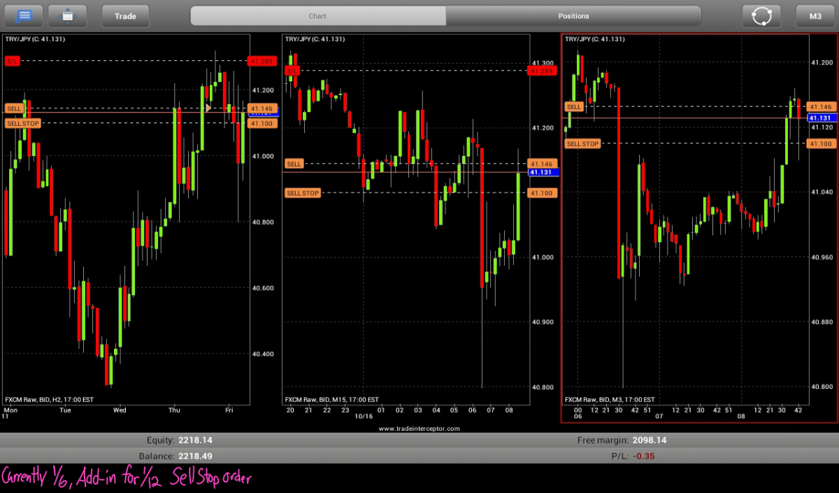
Task: Click FXCM Raw, BID, H2 chart caption
Action: [50, 399]
